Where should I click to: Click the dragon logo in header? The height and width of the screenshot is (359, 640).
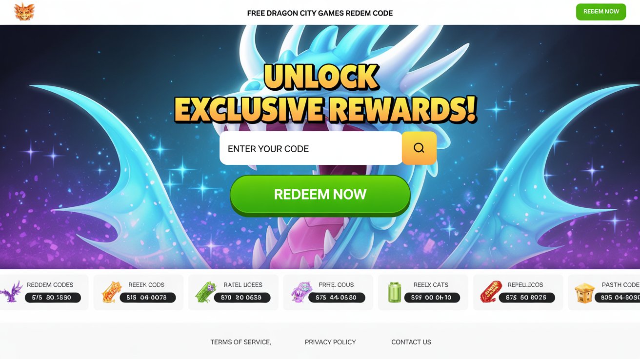24,12
